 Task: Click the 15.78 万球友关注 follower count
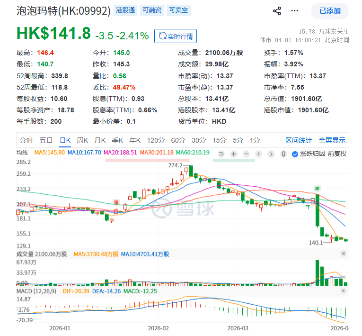point(324,31)
